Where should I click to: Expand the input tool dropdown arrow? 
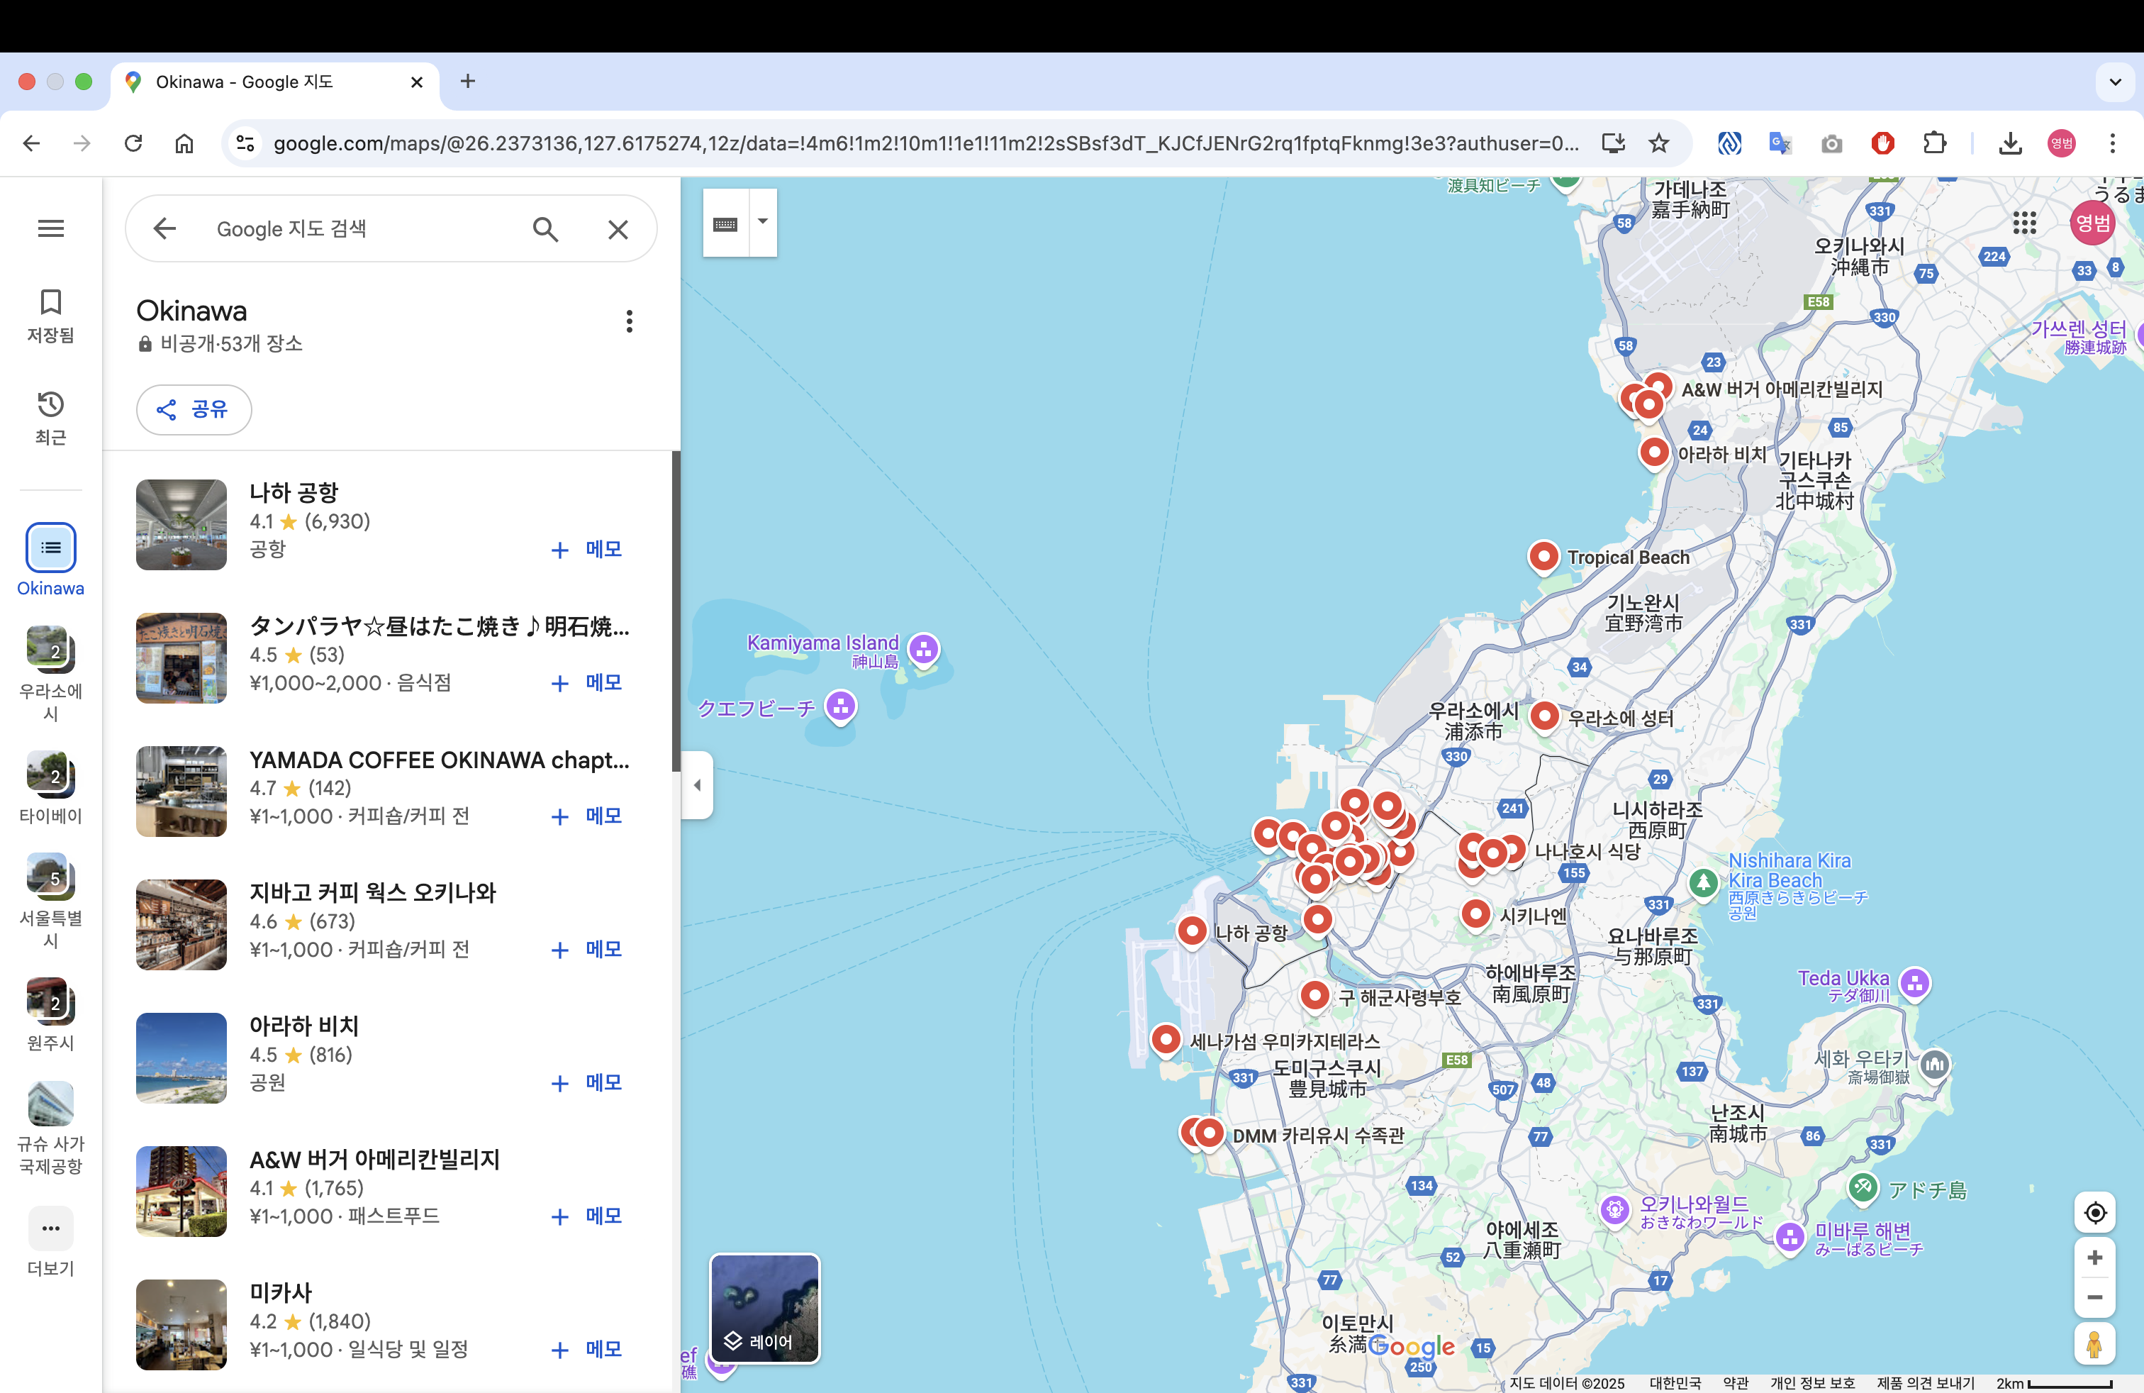(763, 222)
